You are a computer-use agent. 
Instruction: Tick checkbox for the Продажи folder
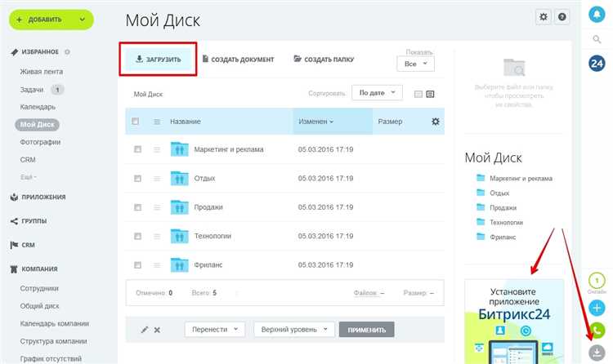coord(137,207)
